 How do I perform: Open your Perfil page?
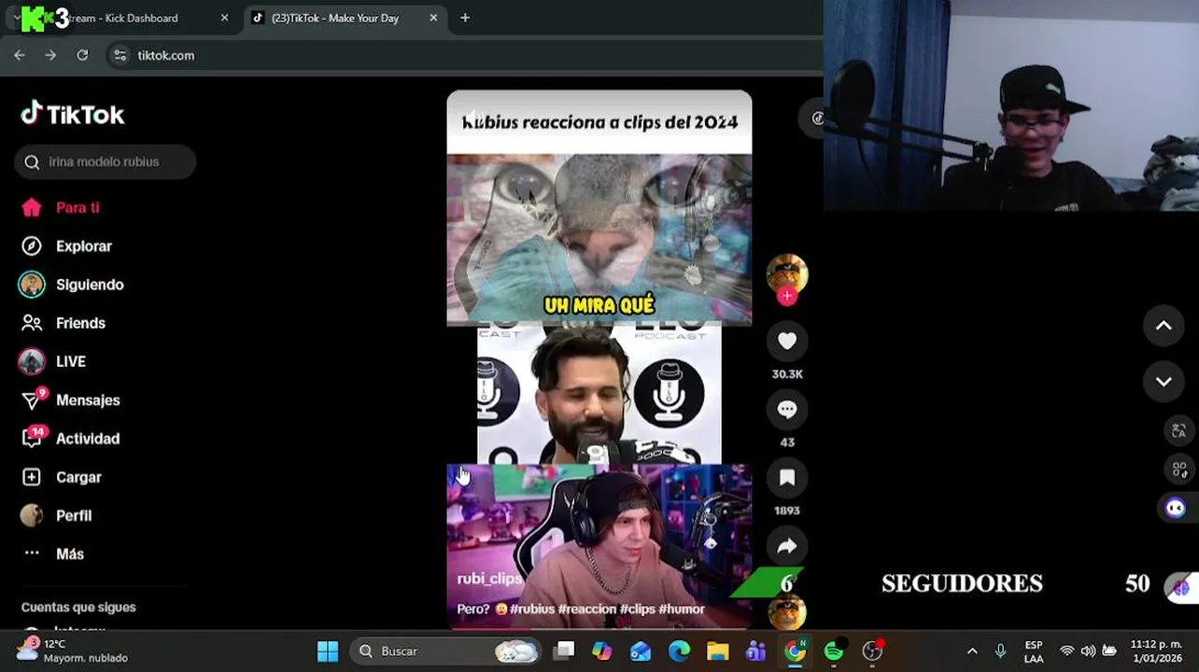(56, 515)
